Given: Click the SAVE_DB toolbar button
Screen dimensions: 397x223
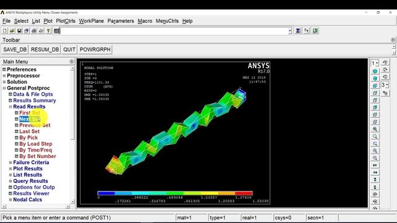Looking at the screenshot, I should click(15, 50).
